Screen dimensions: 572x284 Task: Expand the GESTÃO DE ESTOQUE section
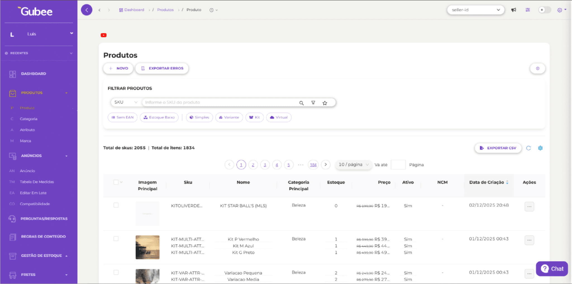[39, 256]
